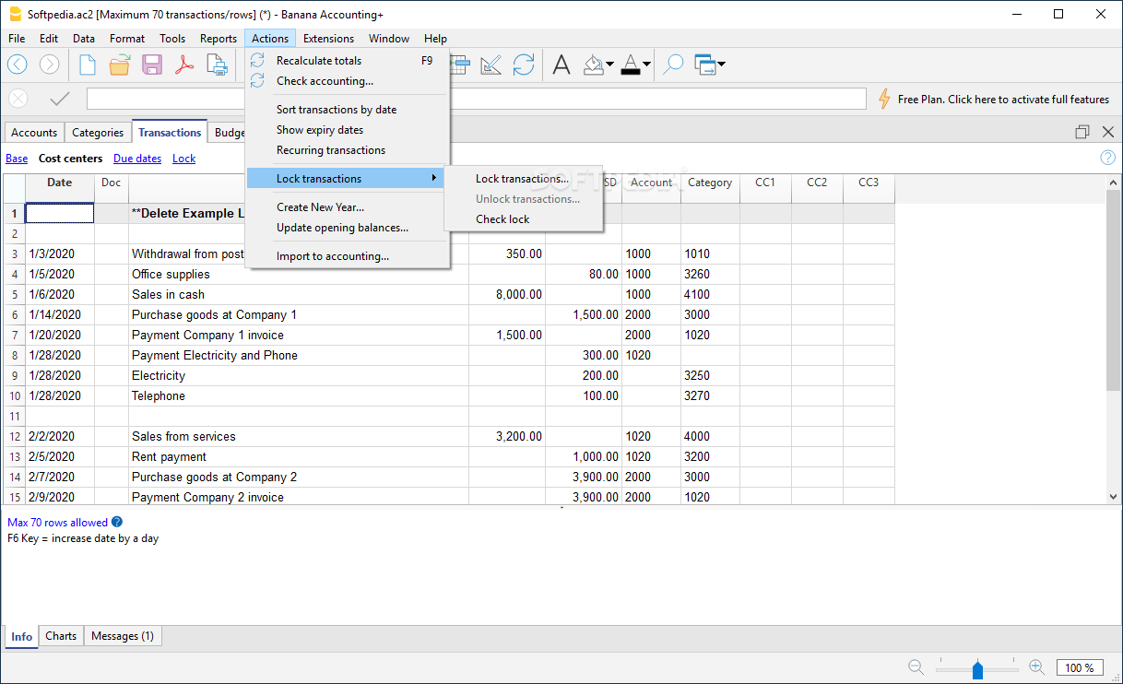The height and width of the screenshot is (684, 1123).
Task: Go forward with the right arrow icon
Action: click(49, 65)
